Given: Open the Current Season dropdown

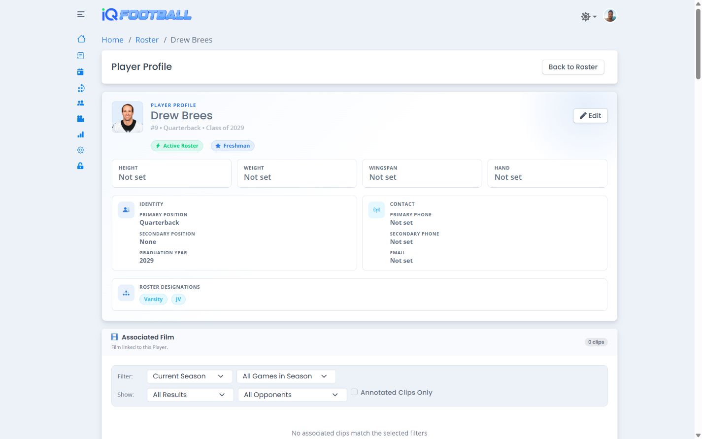Looking at the screenshot, I should point(190,376).
